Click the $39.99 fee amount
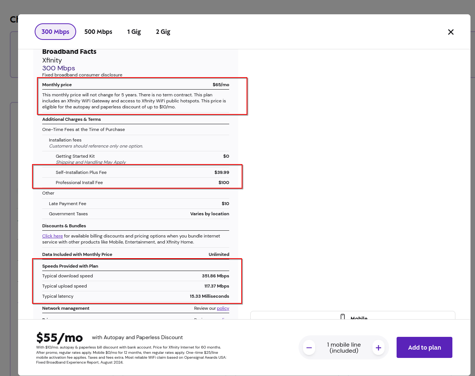Screen dimensions: 475x376 pos(222,172)
